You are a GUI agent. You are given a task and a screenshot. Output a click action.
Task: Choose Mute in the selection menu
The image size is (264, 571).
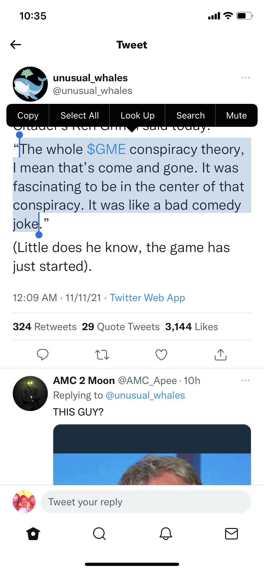click(x=236, y=115)
